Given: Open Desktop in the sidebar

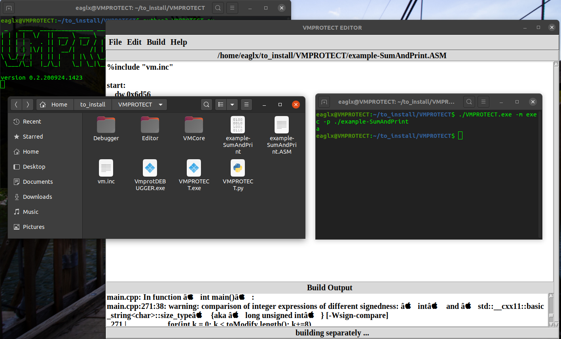Looking at the screenshot, I should tap(45, 167).
